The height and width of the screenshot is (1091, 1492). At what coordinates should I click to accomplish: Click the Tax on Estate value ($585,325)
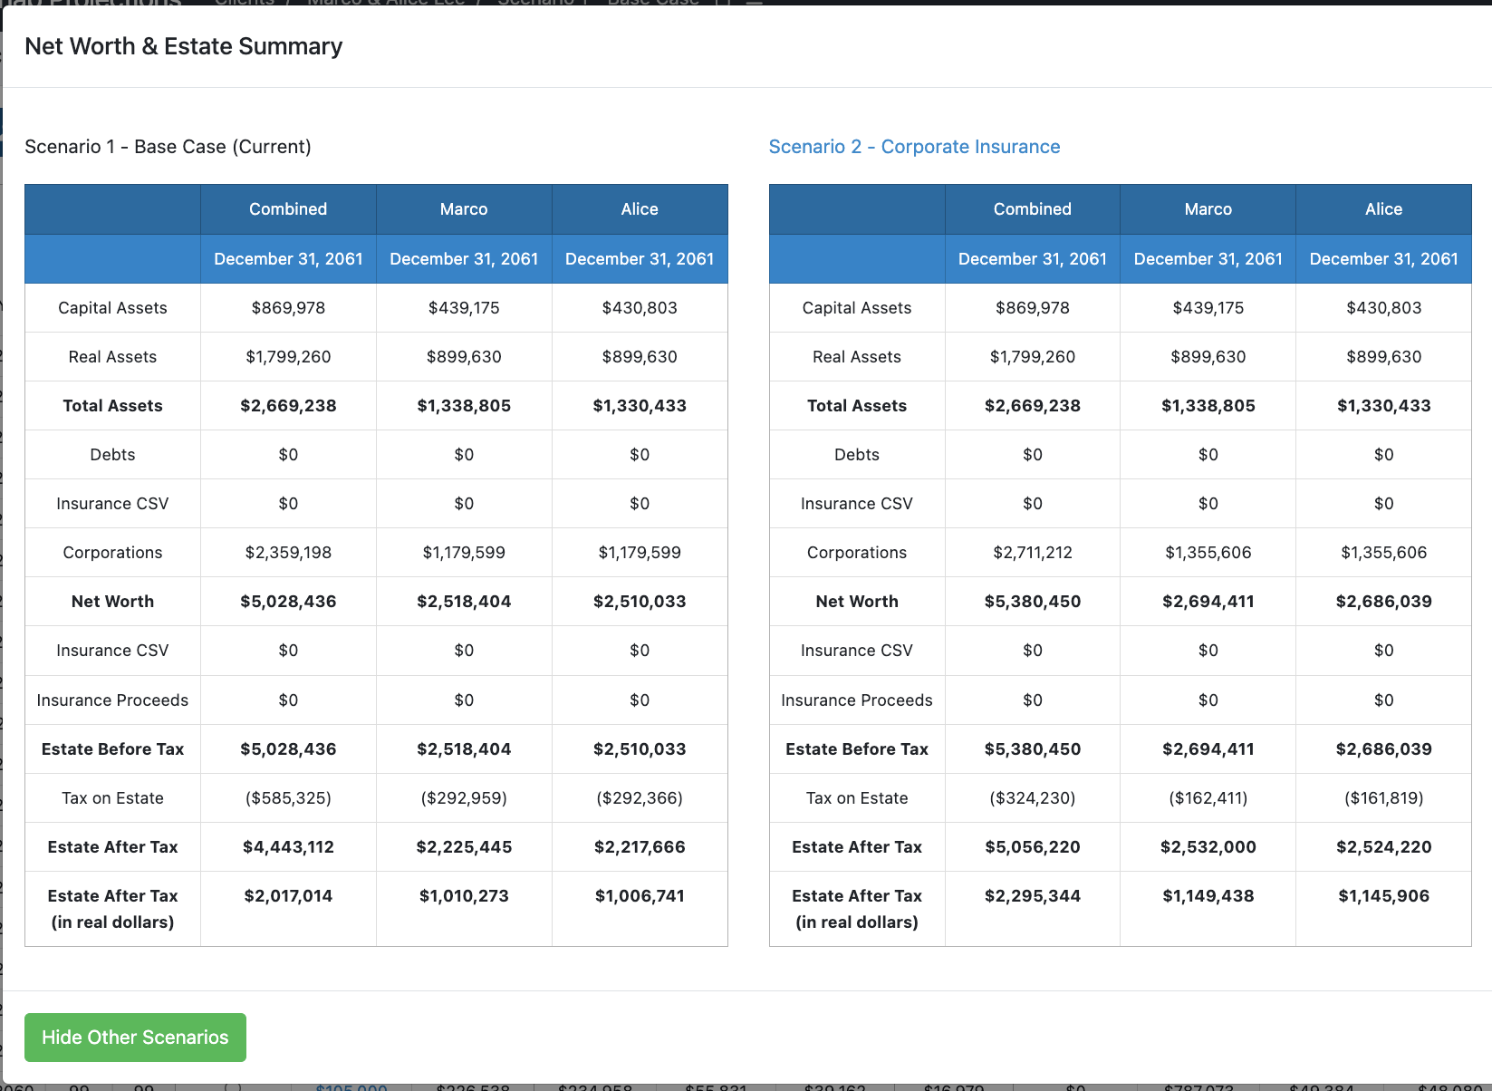(x=287, y=797)
